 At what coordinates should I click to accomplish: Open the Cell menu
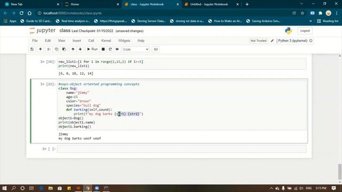[91, 41]
